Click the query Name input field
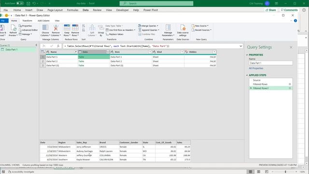Viewport: 309px width, 174px height. [x=270, y=63]
